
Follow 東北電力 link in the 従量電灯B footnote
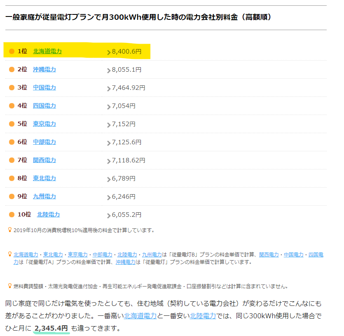point(53,254)
